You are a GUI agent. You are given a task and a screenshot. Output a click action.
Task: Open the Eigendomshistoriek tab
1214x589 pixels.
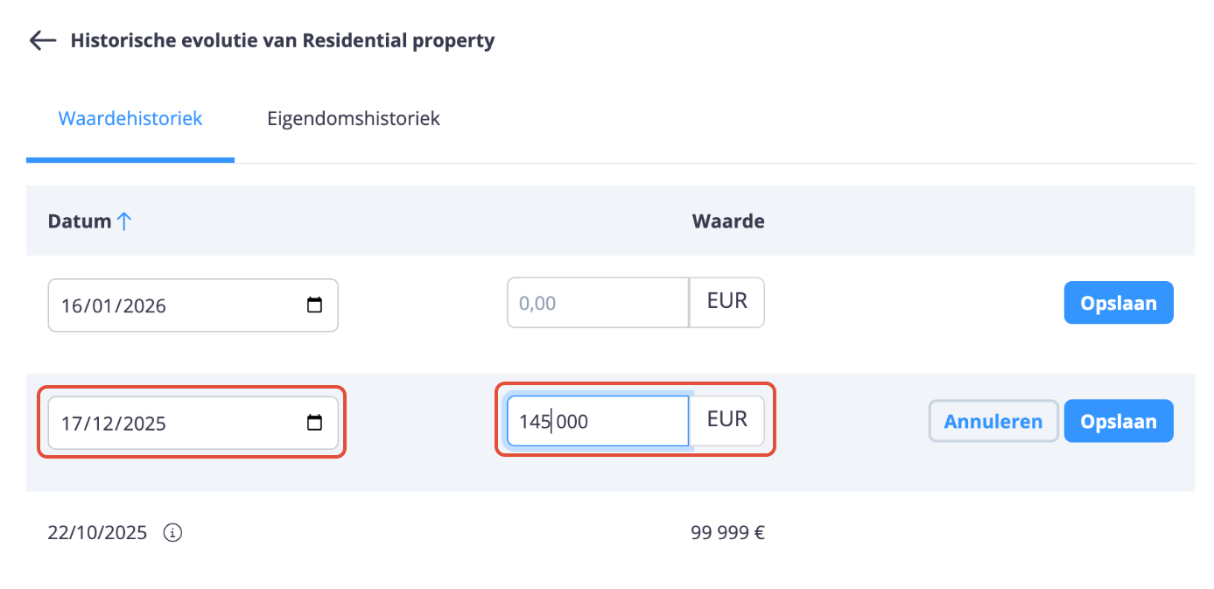point(353,118)
